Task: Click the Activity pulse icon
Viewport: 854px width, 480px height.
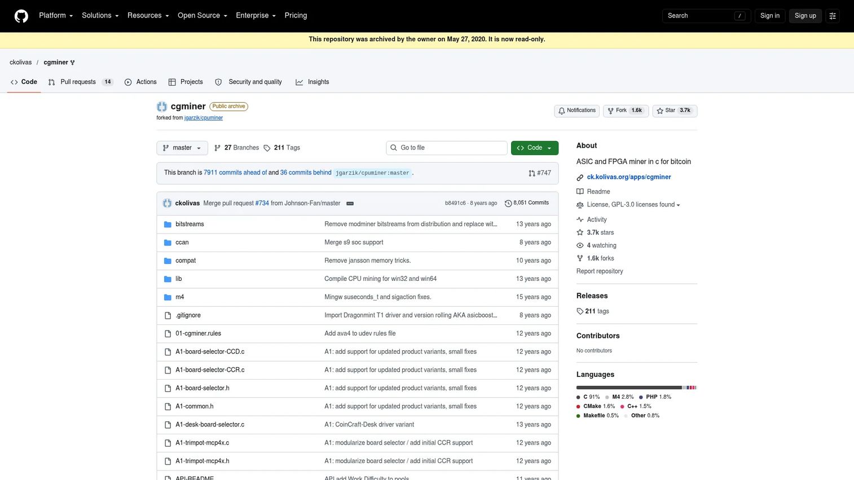Action: 580,219
